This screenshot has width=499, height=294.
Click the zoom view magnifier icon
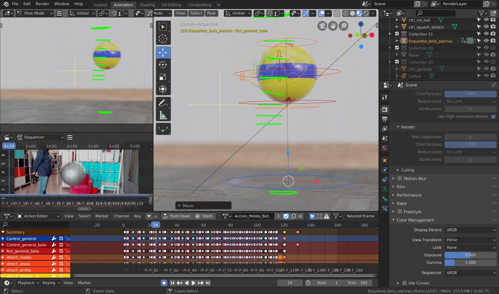point(343,26)
